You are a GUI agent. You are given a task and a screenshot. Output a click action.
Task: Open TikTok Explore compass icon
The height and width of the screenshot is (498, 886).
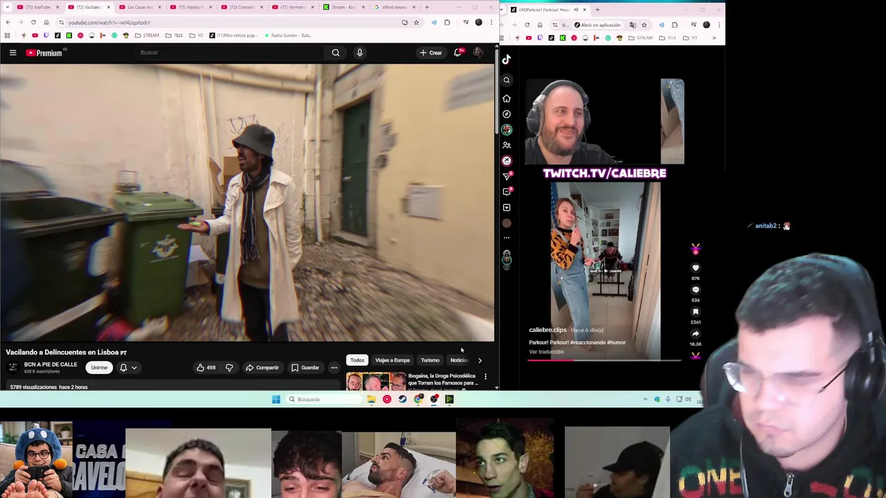[x=507, y=114]
